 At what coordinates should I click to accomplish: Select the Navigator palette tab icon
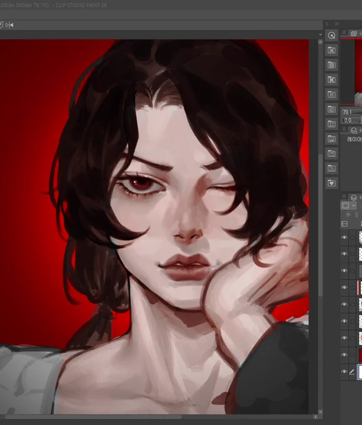coord(354,33)
